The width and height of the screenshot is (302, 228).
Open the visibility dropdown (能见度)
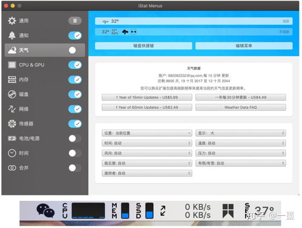click(147, 163)
